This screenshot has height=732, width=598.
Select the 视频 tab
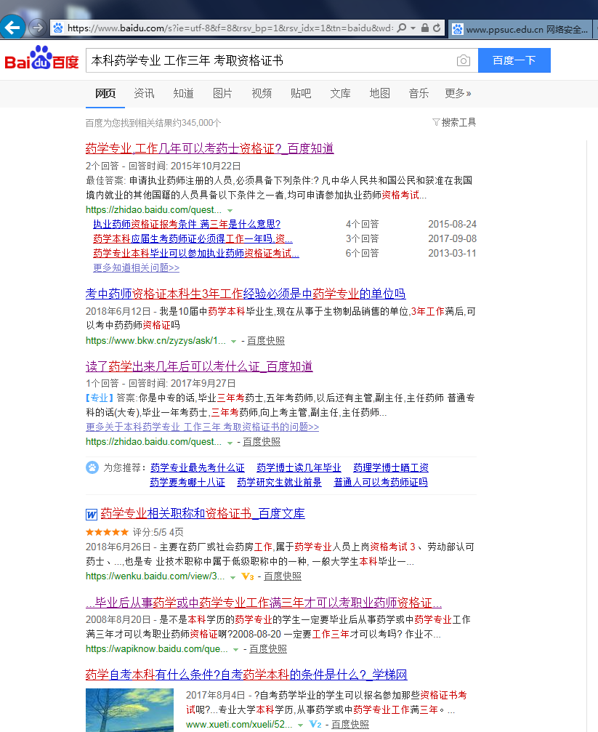point(262,93)
